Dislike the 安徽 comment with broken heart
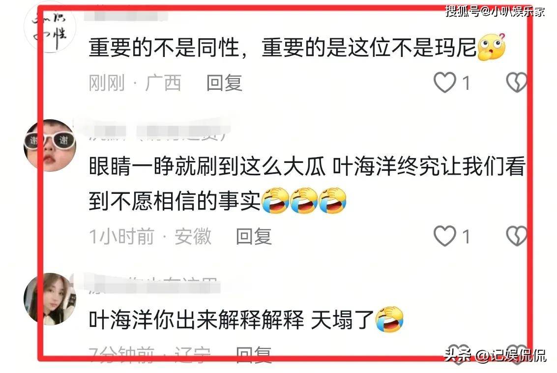 [x=517, y=236]
